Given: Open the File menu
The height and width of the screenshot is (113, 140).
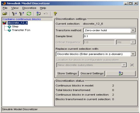Looking at the screenshot, I should point(5,8).
